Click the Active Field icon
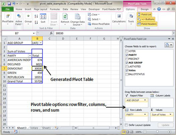Screen dimensions: 176x135 point(19,16)
